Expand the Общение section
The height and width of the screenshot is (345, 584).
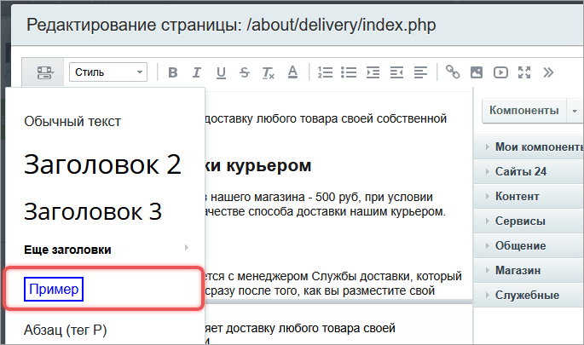click(x=529, y=245)
